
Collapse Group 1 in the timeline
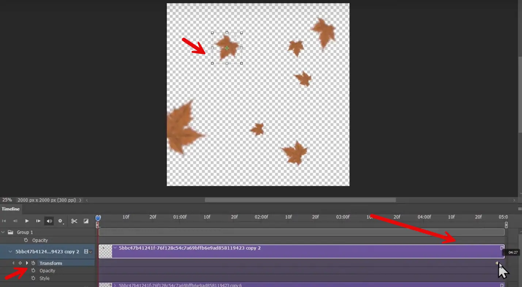(x=3, y=232)
